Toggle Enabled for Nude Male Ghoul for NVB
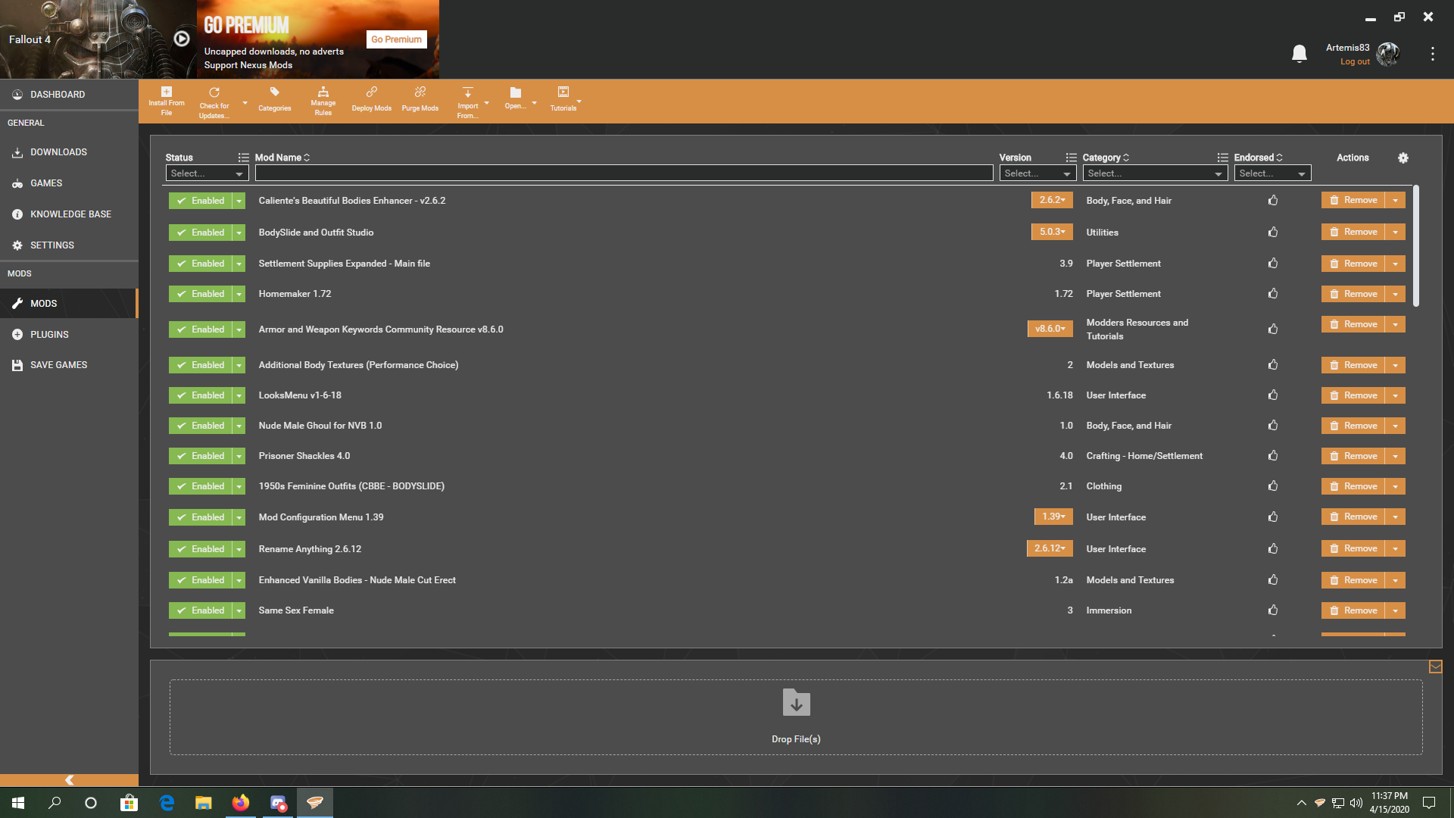Viewport: 1454px width, 818px height. point(201,426)
